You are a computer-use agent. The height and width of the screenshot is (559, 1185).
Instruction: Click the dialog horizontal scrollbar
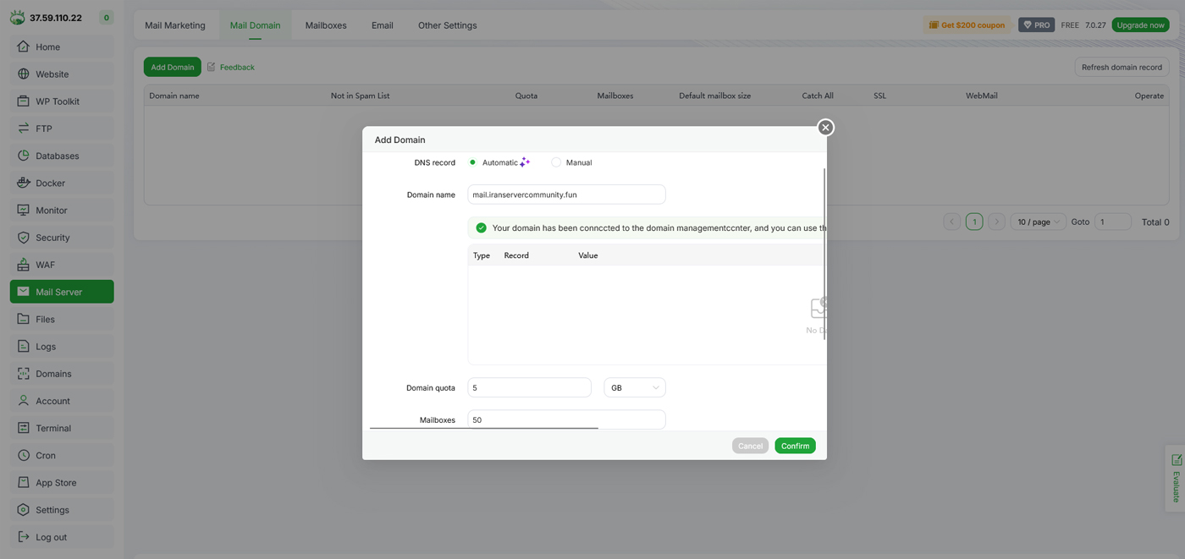tap(484, 428)
